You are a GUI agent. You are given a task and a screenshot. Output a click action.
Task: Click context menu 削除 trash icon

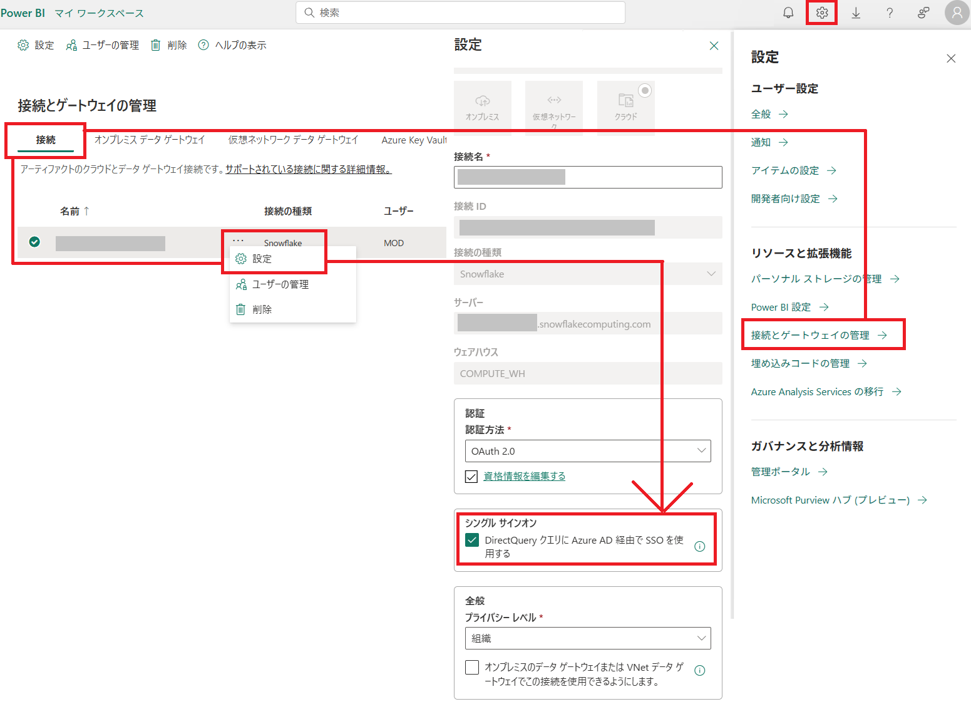point(240,309)
